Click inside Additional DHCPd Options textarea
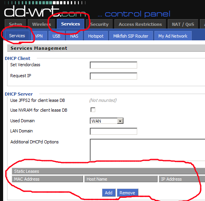 [147, 150]
